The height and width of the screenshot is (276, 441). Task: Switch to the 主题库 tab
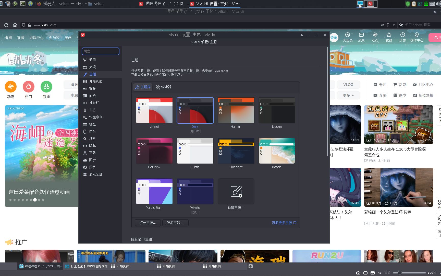[143, 87]
